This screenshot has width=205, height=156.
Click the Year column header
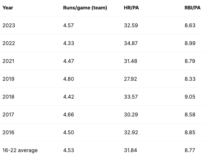(8, 7)
